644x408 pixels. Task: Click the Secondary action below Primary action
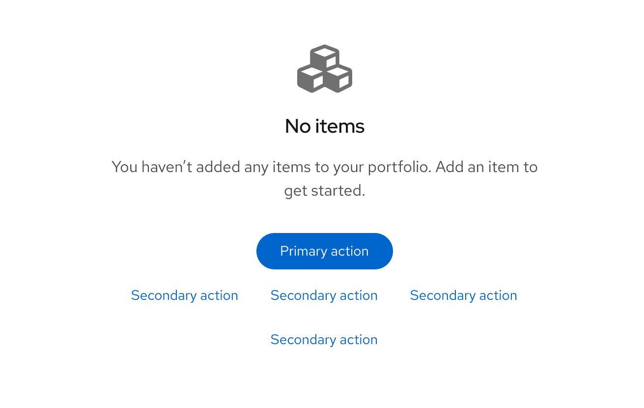324,295
